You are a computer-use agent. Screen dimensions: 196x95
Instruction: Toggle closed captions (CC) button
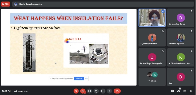point(89,91)
